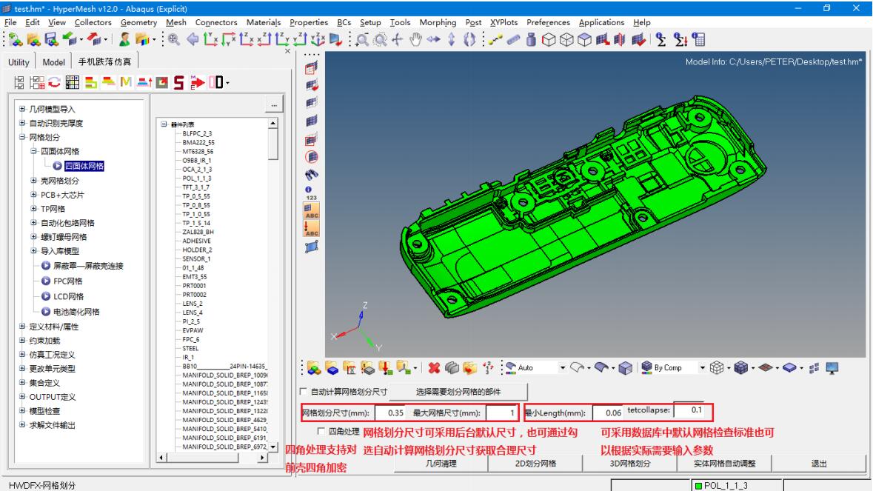Image resolution: width=873 pixels, height=491 pixels.
Task: Open the calculator toolbar icon
Action: (699, 39)
